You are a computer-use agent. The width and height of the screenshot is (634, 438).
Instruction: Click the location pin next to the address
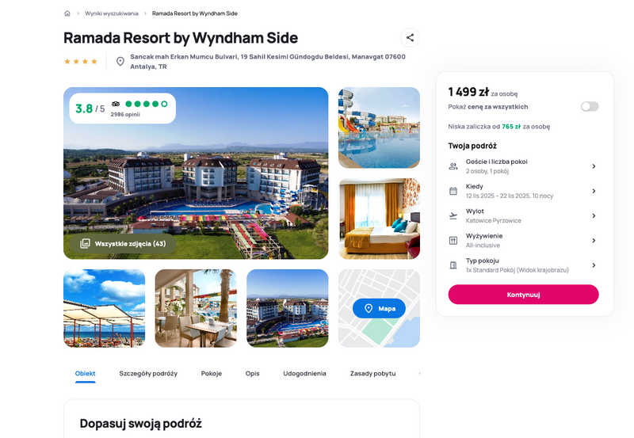coord(120,62)
